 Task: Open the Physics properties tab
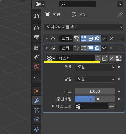click(x=37, y=120)
